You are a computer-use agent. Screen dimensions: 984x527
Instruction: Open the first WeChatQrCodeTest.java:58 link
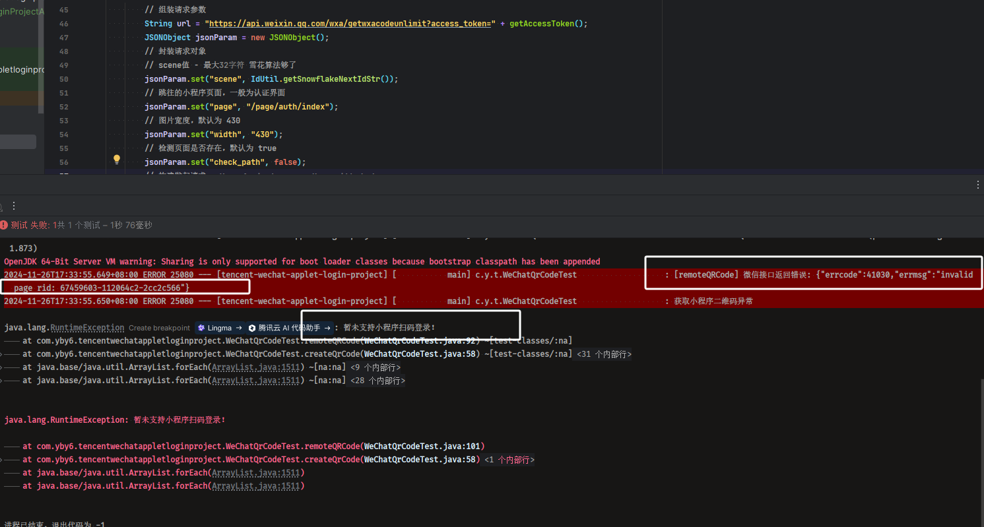click(420, 354)
